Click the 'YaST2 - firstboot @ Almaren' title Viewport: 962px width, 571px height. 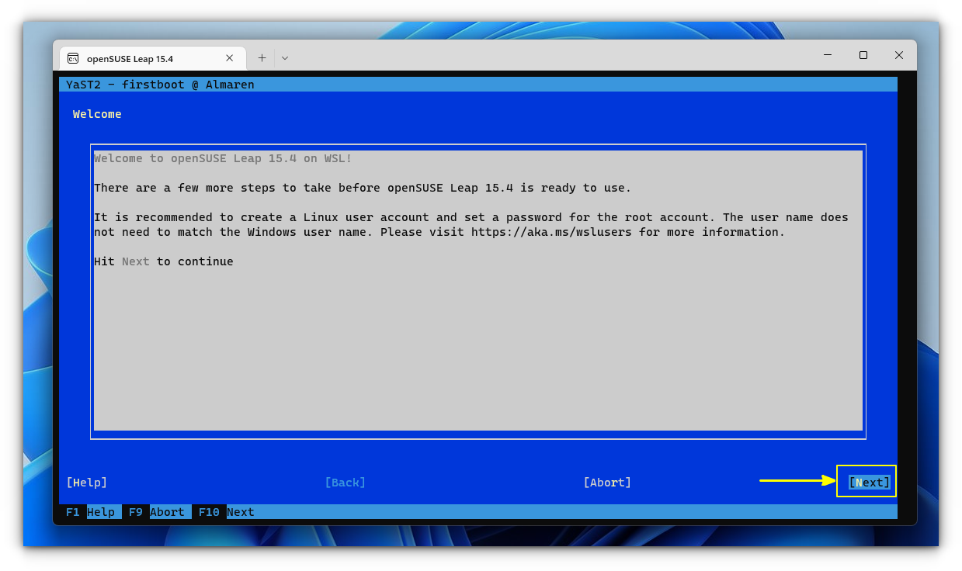point(160,85)
